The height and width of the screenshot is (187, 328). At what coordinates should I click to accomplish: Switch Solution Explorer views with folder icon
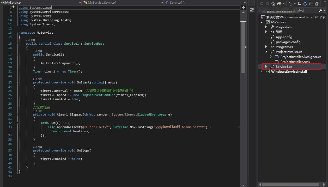pos(279,4)
